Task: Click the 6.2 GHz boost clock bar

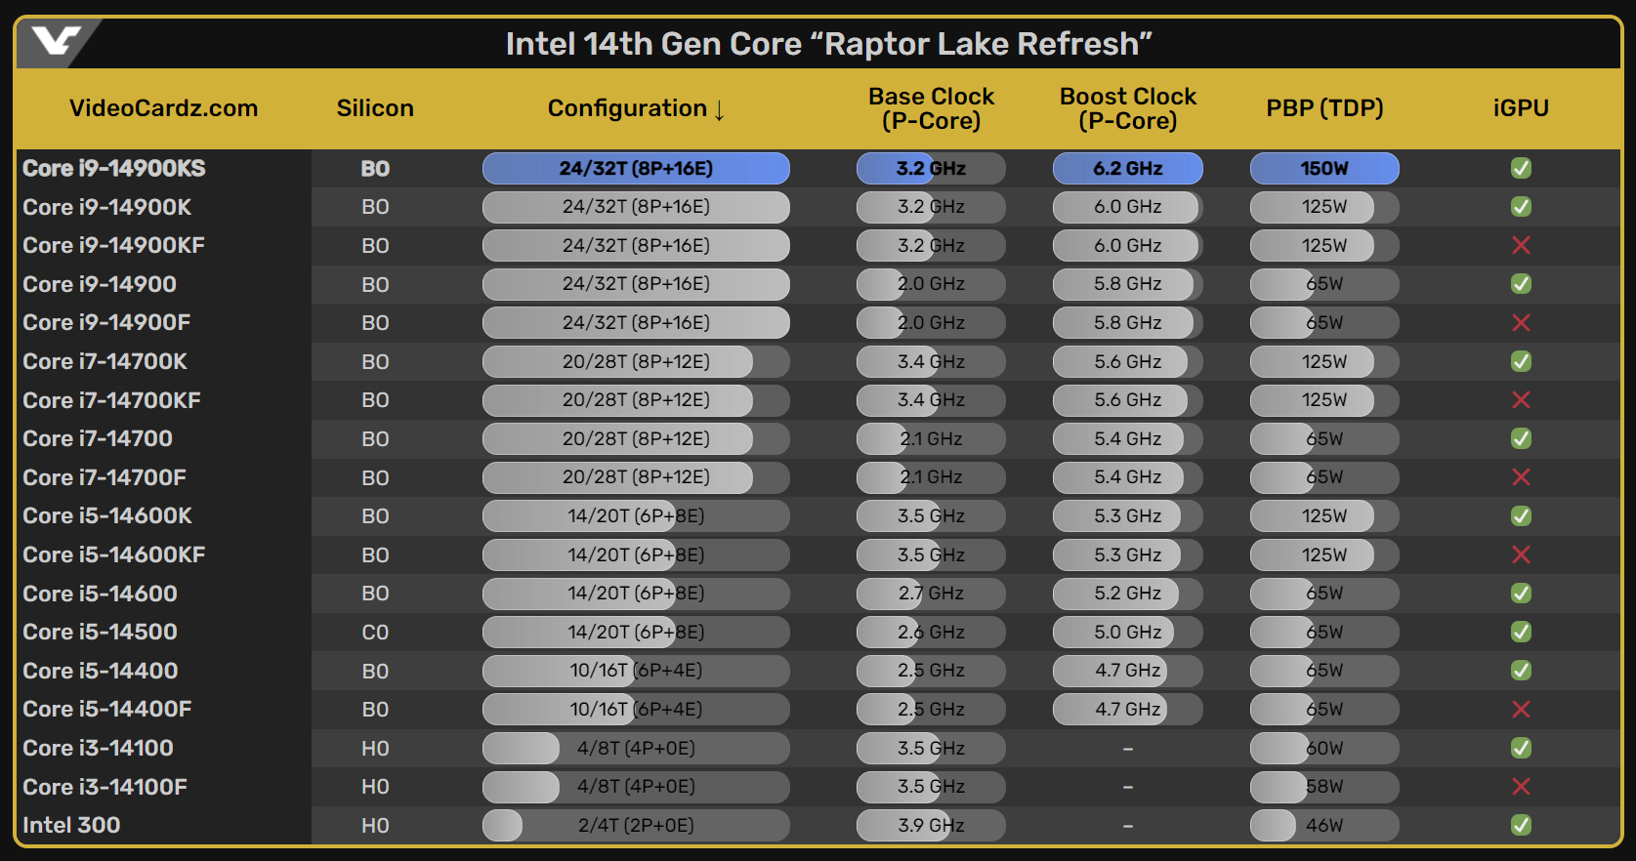Action: (1128, 168)
